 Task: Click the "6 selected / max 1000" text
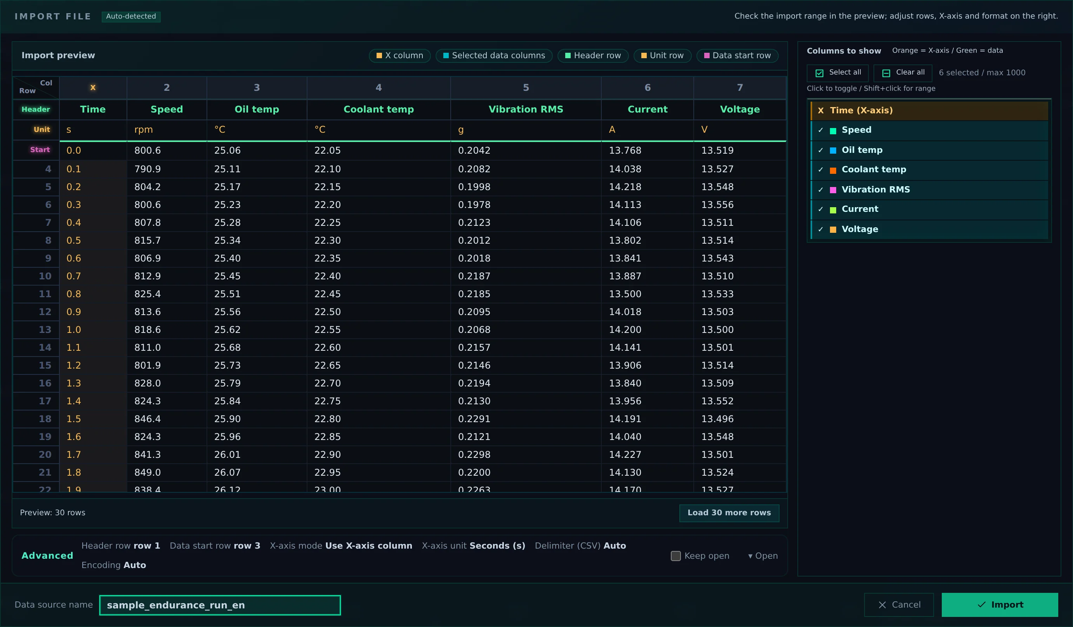(x=982, y=73)
